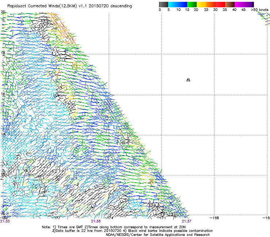
Task: Click the orange 25-30 knots legend swatch
Action: point(211,4)
